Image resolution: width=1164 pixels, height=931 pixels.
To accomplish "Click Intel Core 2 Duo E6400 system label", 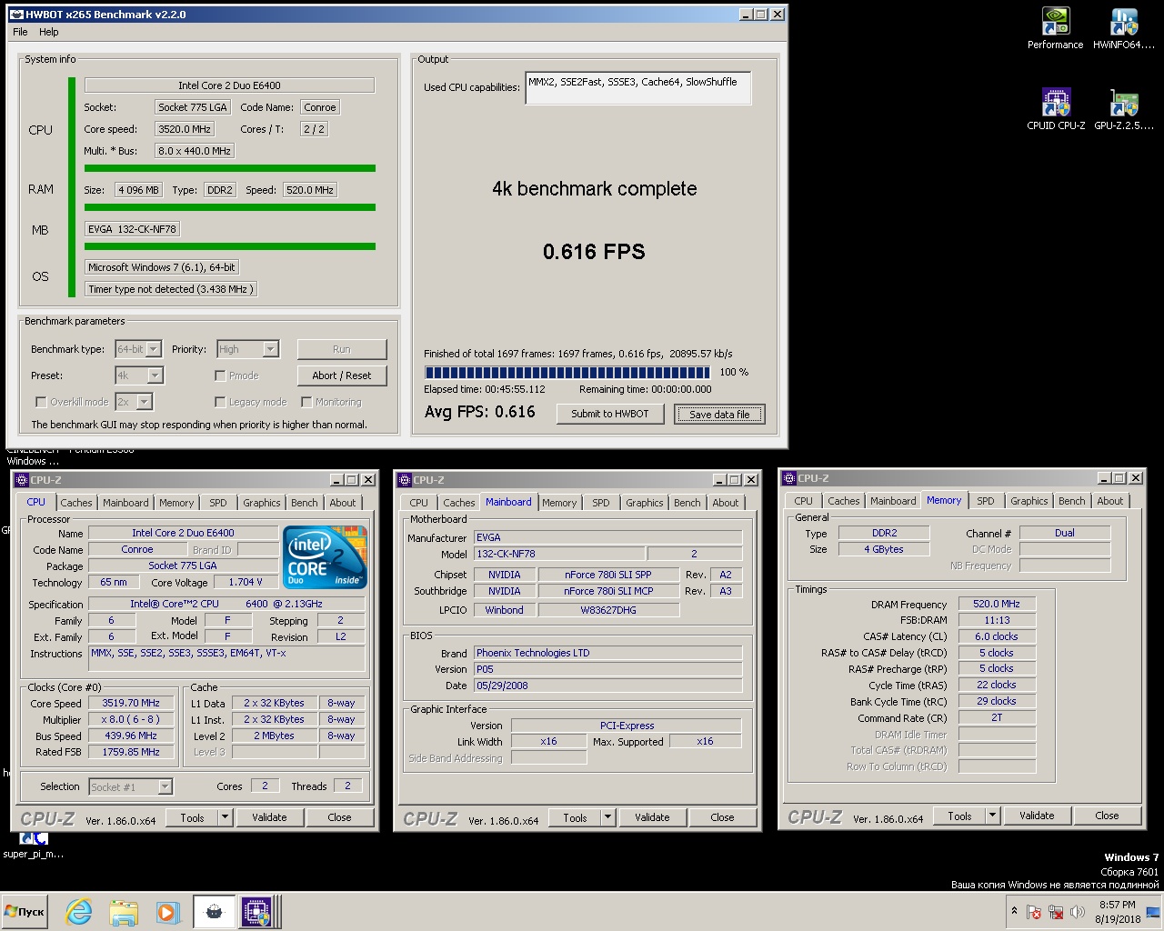I will pos(229,85).
